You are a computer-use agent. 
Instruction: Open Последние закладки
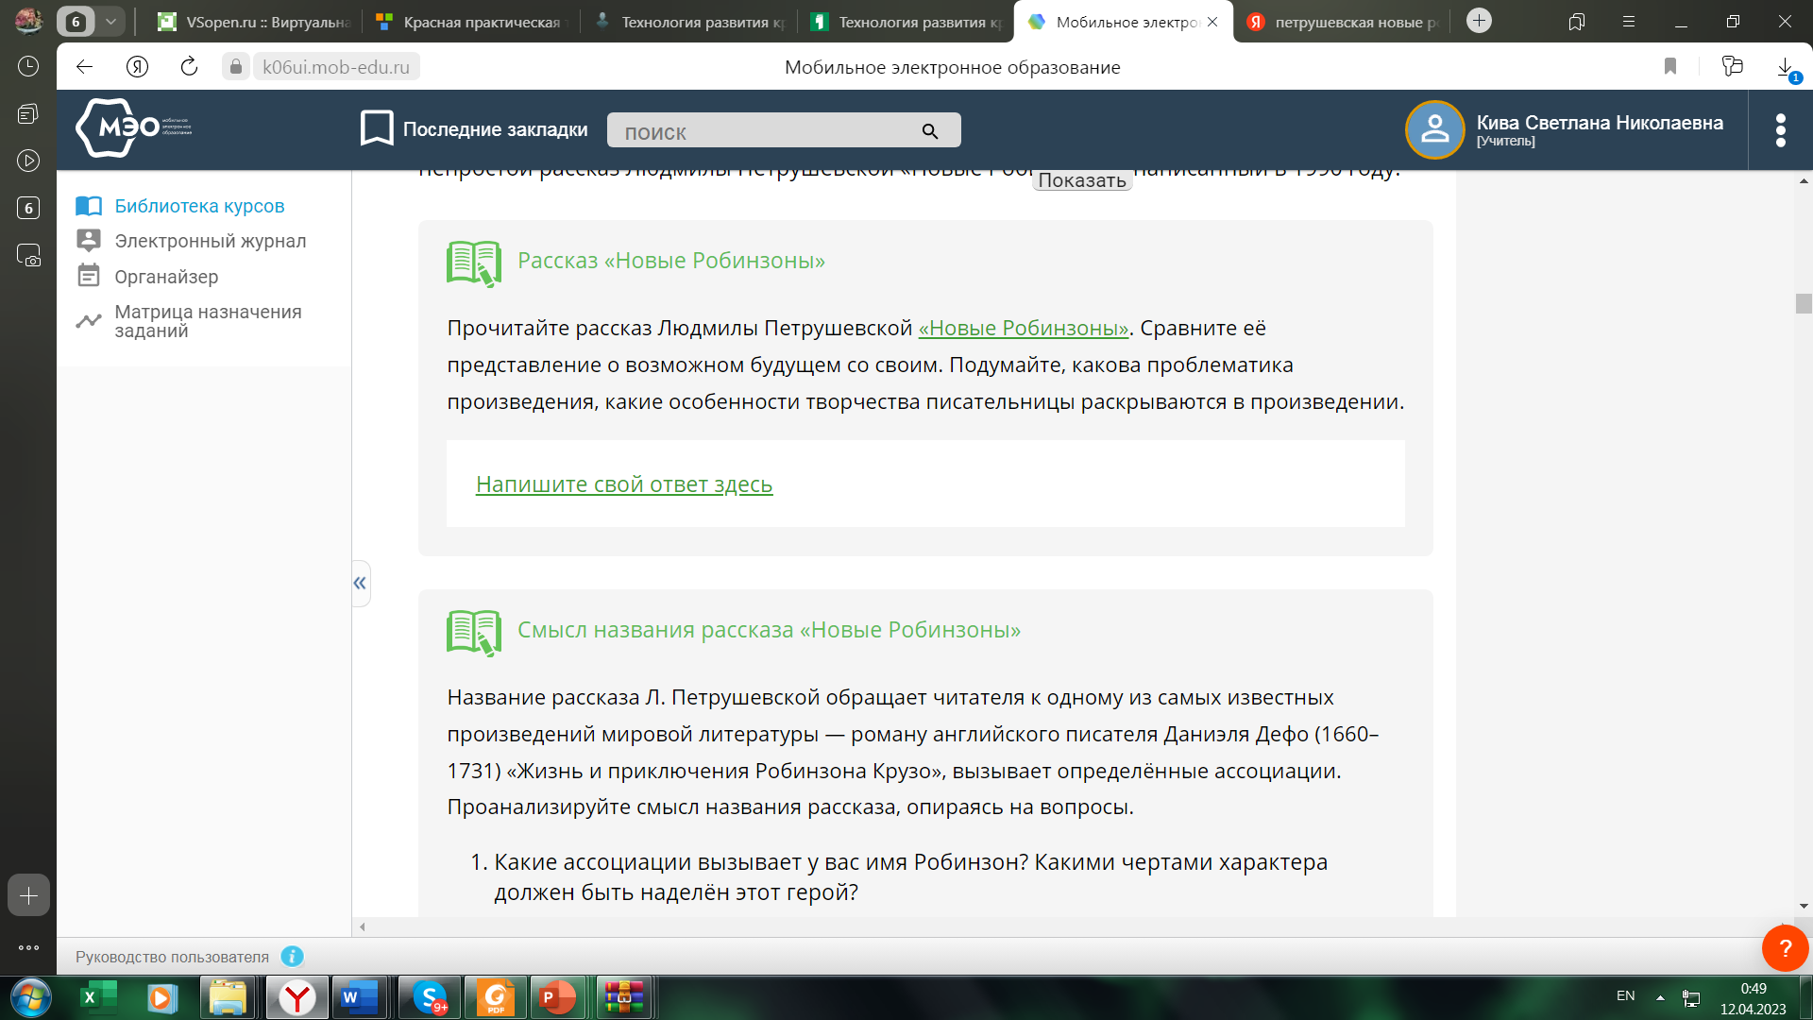tap(474, 129)
